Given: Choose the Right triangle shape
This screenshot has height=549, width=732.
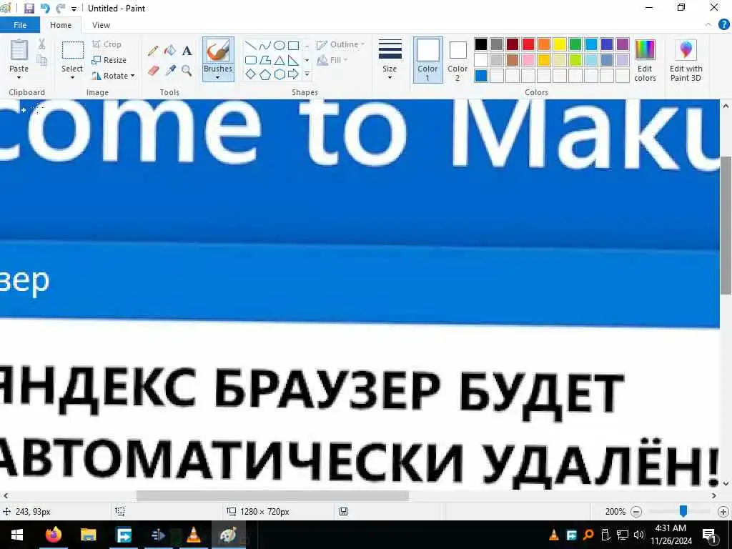Looking at the screenshot, I should coord(293,60).
